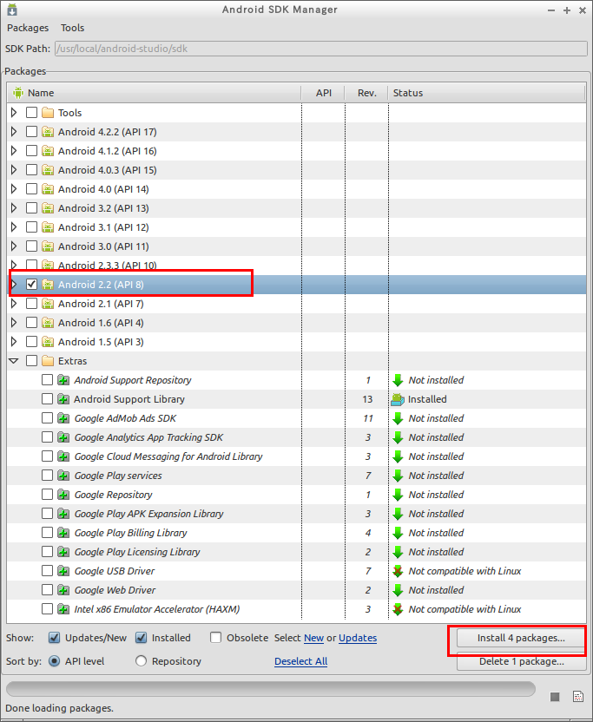The width and height of the screenshot is (593, 722).
Task: Click the Status column header
Action: pyautogui.click(x=487, y=93)
